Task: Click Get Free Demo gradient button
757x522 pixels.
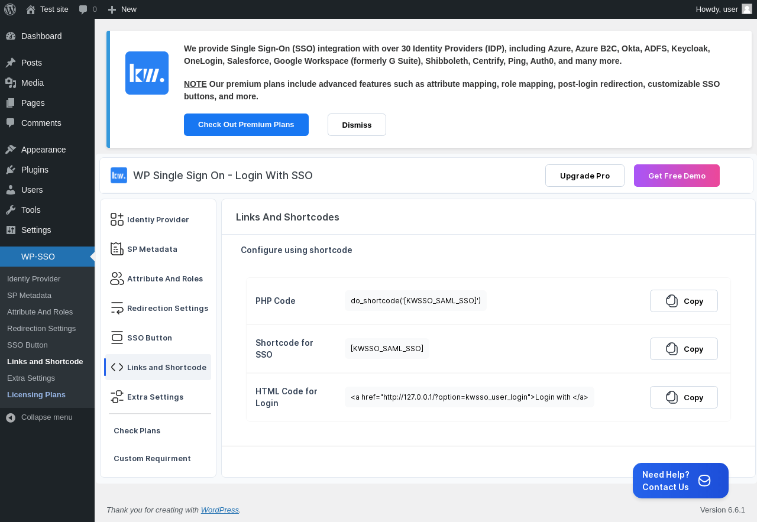Action: coord(677,176)
